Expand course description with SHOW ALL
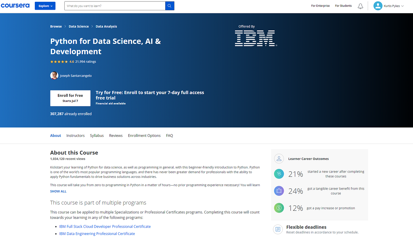413x237 pixels. click(x=58, y=191)
